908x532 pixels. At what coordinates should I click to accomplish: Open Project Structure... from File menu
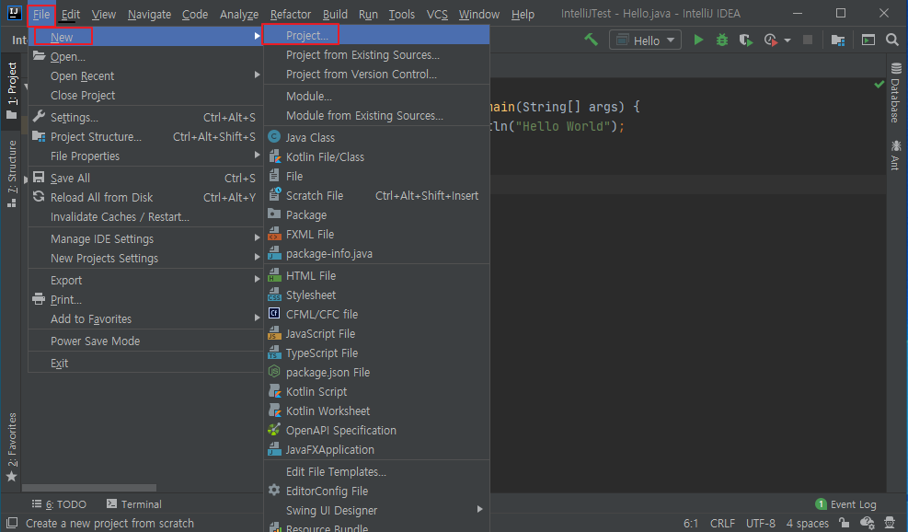146,137
